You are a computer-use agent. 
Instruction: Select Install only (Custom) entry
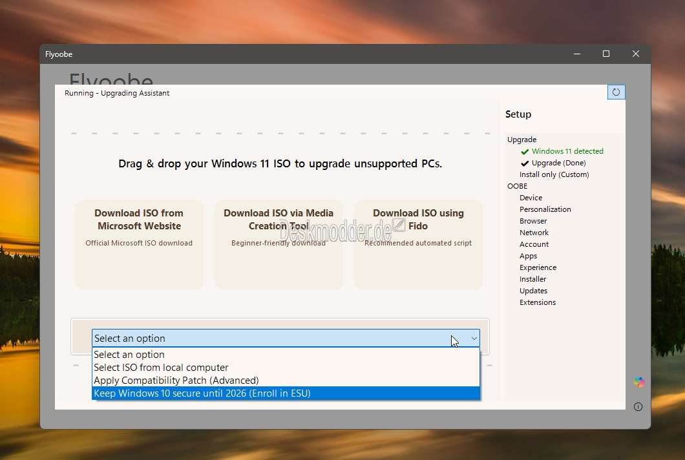coord(554,174)
